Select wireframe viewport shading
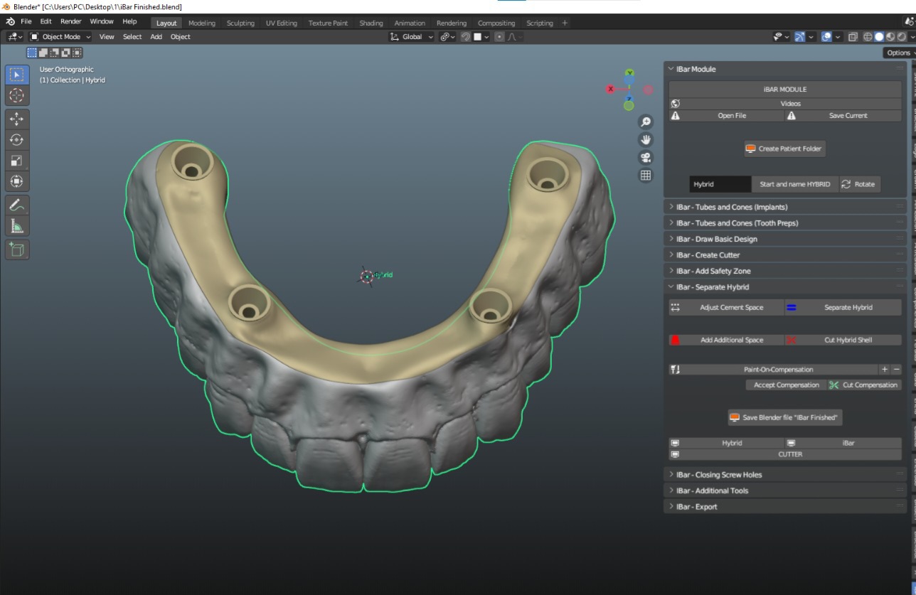 tap(868, 37)
